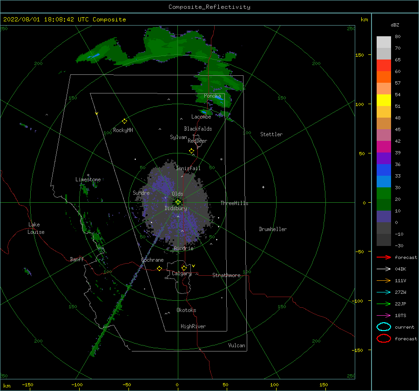Click the light gray 70-80 dBZ swatch
Viewport: 419px width, 391px height.
click(x=384, y=42)
